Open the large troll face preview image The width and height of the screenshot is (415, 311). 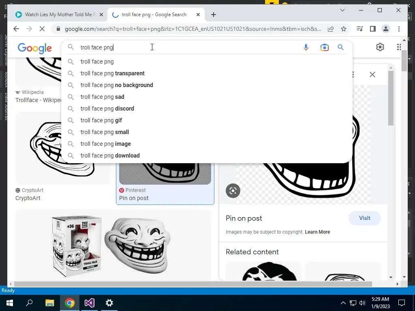pos(303,183)
